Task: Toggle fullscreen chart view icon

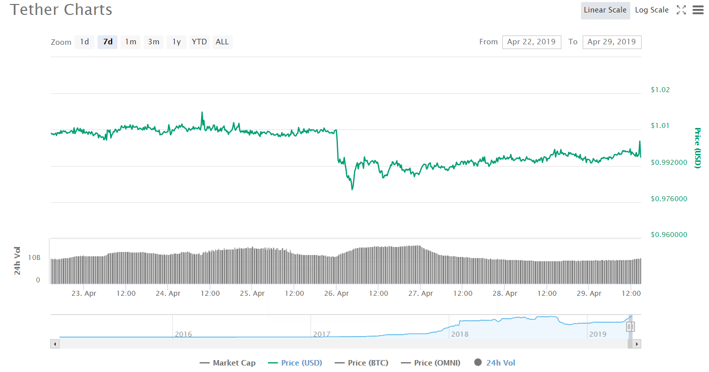Action: [x=681, y=10]
